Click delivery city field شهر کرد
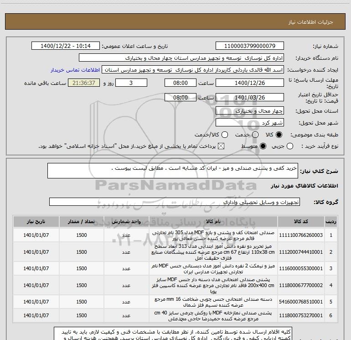 (250, 123)
